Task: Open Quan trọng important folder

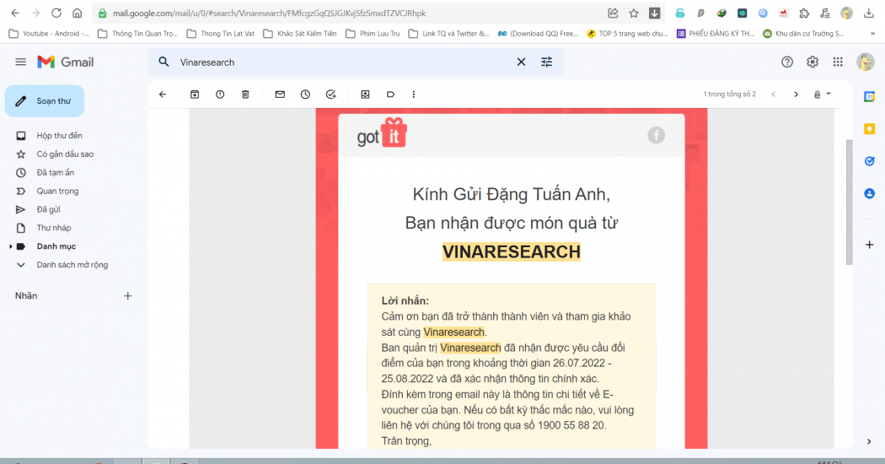Action: pyautogui.click(x=57, y=191)
